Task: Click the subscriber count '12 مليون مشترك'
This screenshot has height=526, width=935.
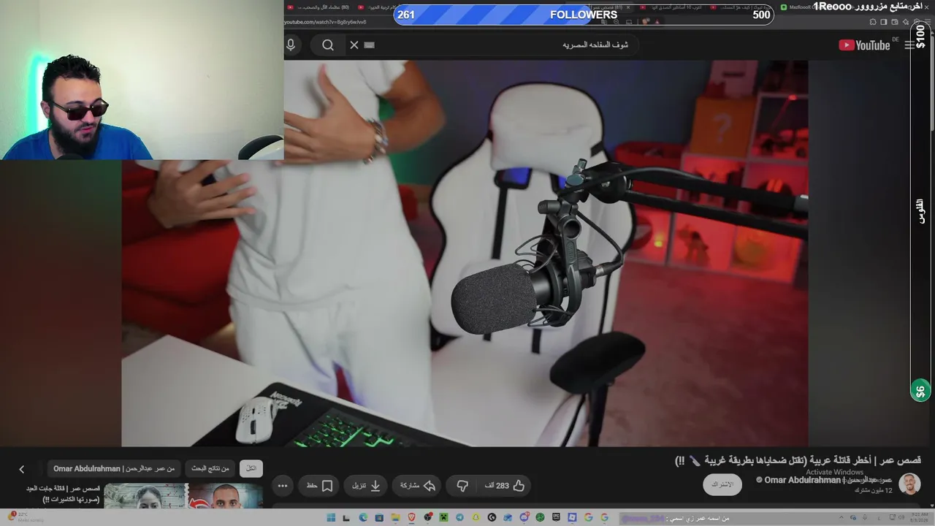Action: [x=873, y=490]
